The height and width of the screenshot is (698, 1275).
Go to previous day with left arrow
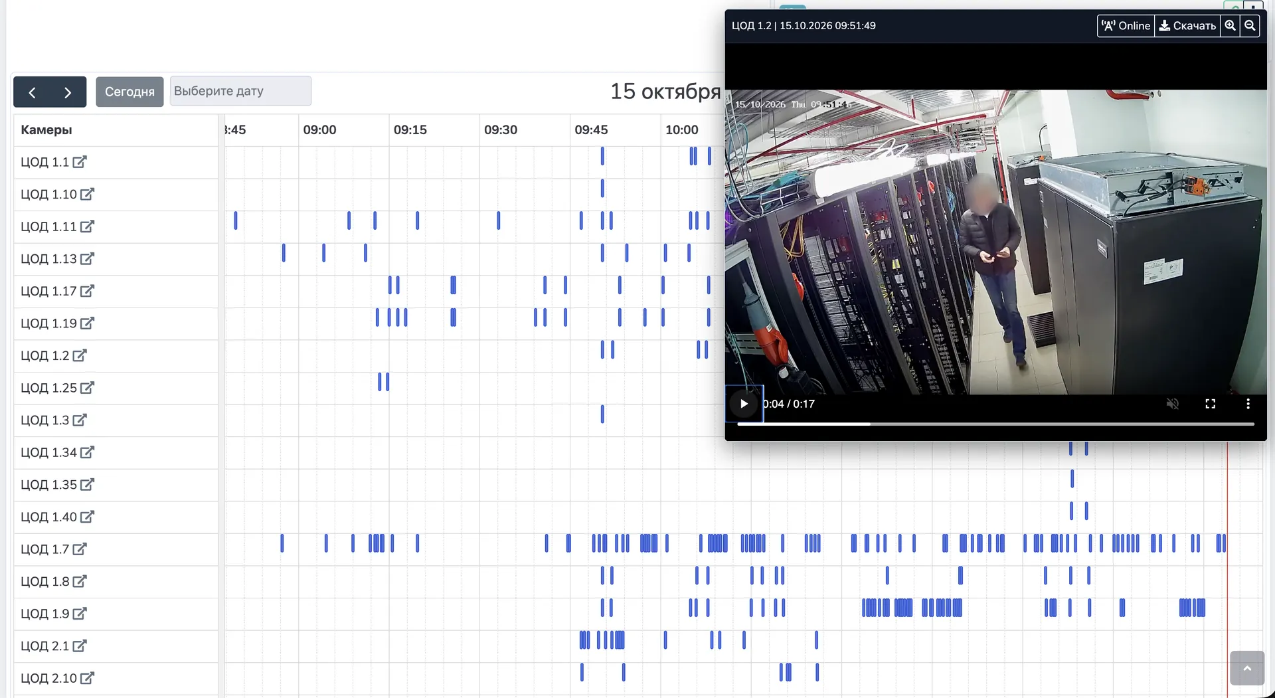point(32,92)
